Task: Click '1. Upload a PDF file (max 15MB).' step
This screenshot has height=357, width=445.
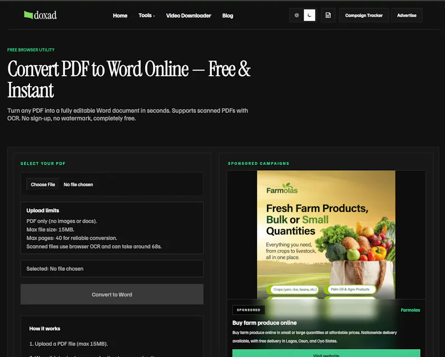Action: (68, 344)
